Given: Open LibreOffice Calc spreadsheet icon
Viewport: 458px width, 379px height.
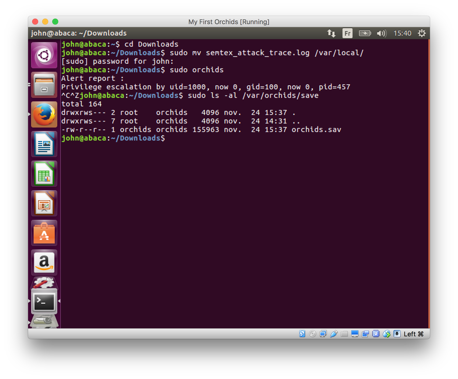Looking at the screenshot, I should tap(44, 174).
